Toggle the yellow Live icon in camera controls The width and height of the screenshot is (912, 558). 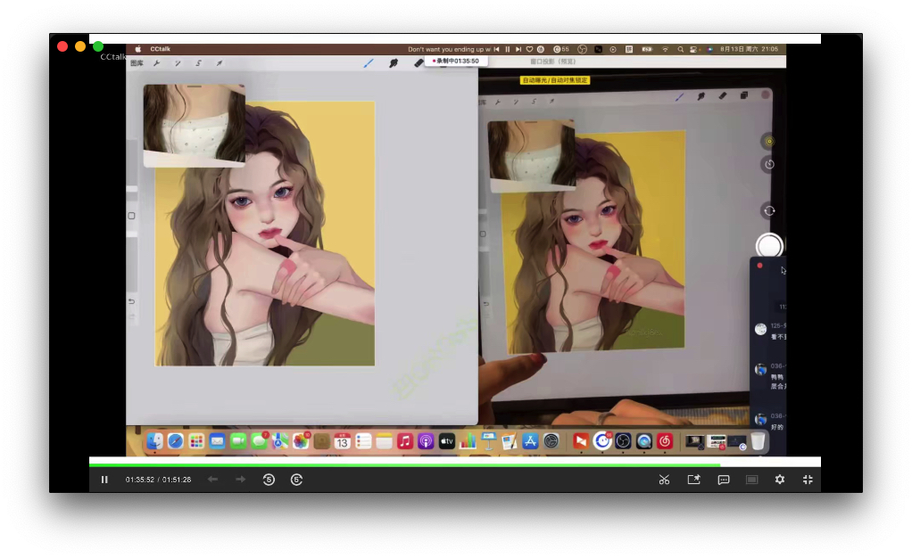click(x=769, y=141)
